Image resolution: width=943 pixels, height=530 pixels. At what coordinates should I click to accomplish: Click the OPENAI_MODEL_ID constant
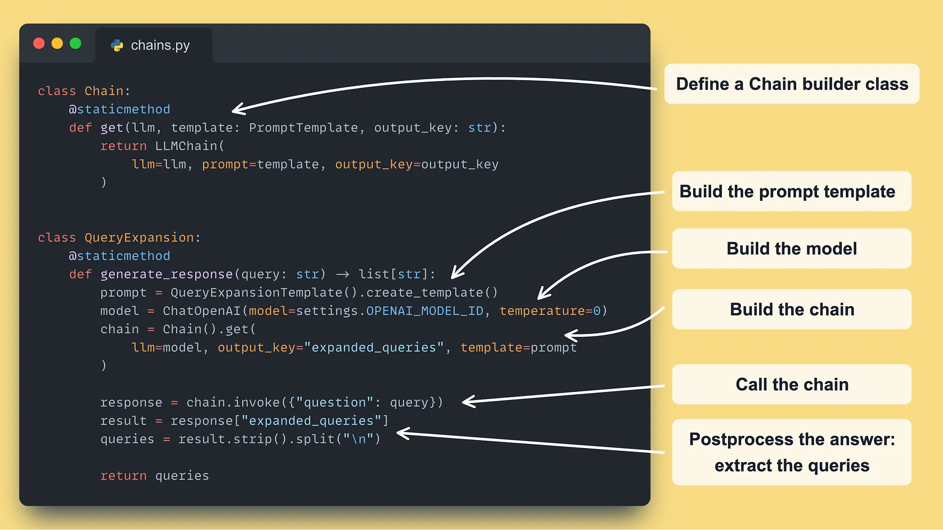(424, 311)
